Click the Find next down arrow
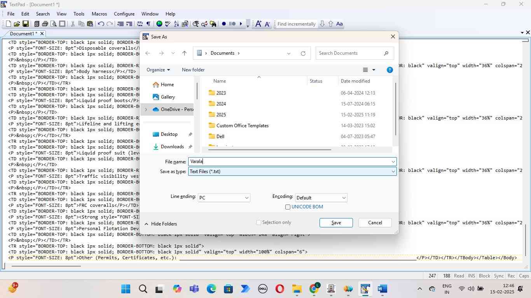Image resolution: width=531 pixels, height=298 pixels. click(322, 24)
